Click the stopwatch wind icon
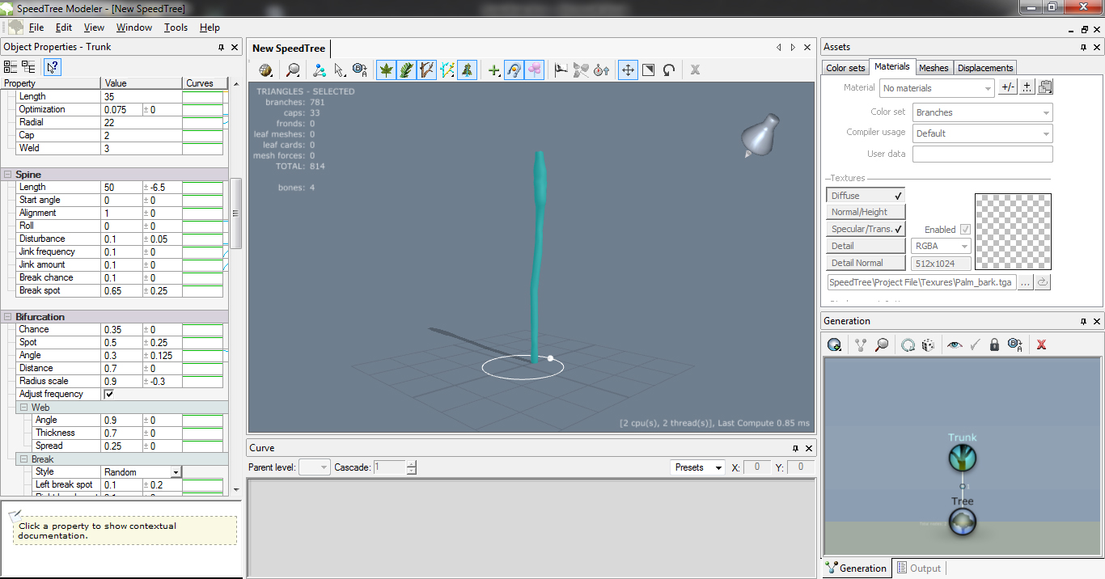The height and width of the screenshot is (579, 1105). (601, 70)
